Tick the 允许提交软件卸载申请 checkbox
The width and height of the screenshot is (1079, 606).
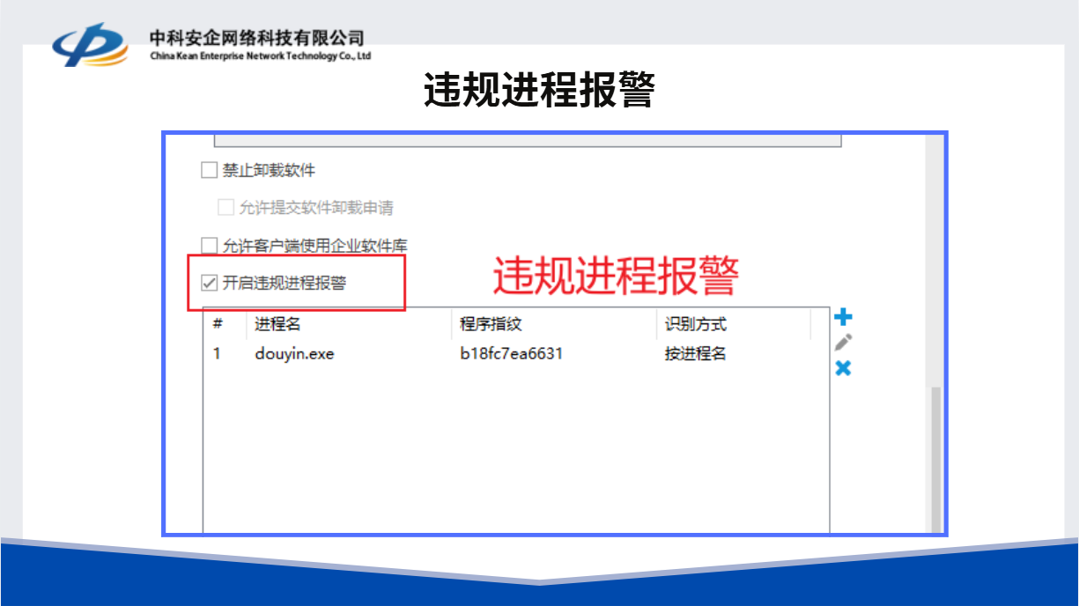pos(225,208)
